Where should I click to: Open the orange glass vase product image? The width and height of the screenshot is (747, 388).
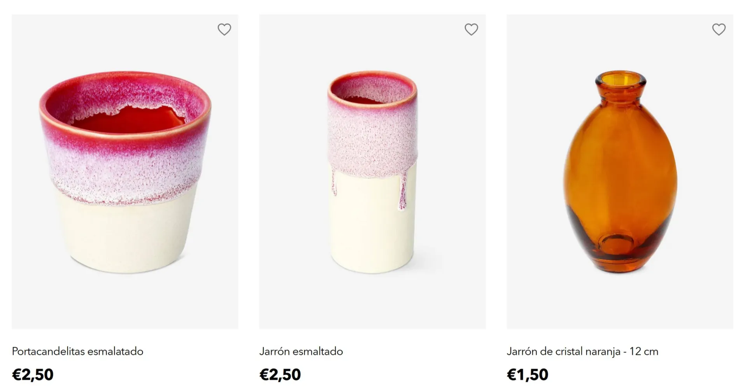(x=620, y=172)
